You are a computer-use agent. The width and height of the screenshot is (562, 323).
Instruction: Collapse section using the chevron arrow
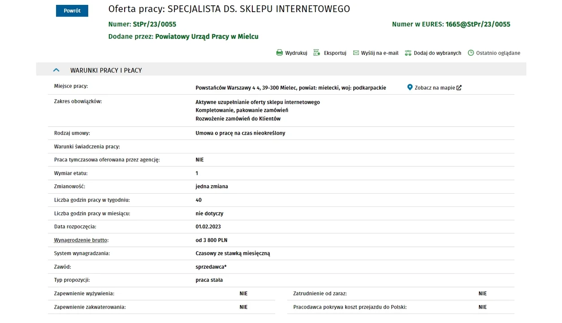pyautogui.click(x=56, y=70)
